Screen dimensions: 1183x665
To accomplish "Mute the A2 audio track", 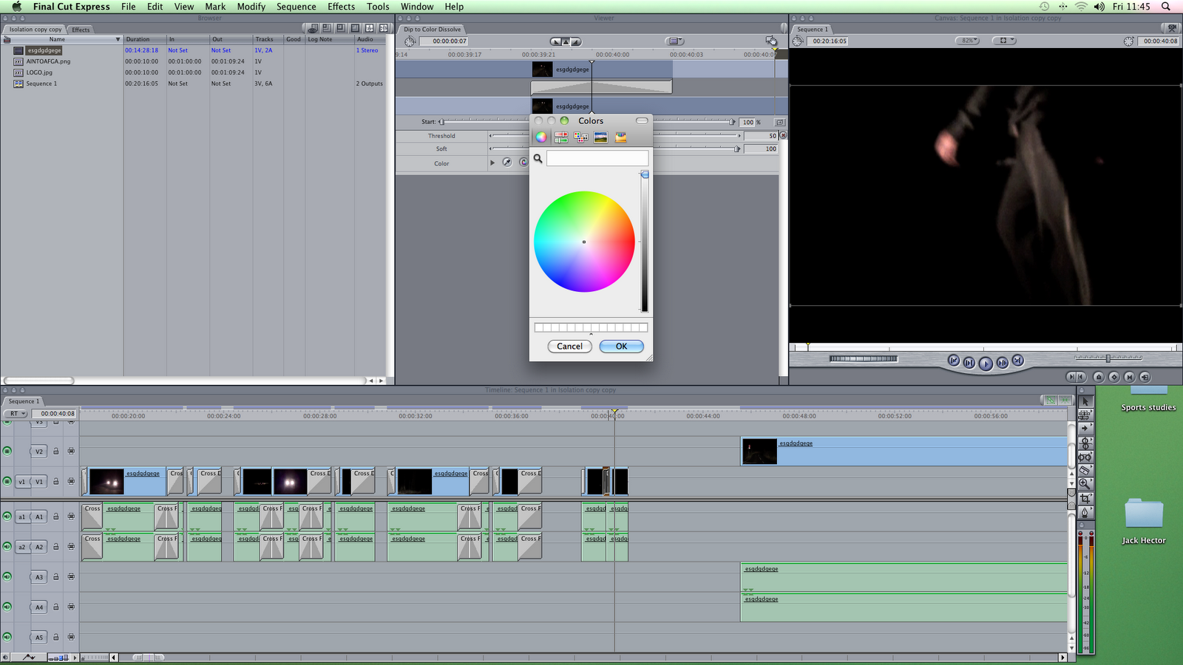I will 7,547.
